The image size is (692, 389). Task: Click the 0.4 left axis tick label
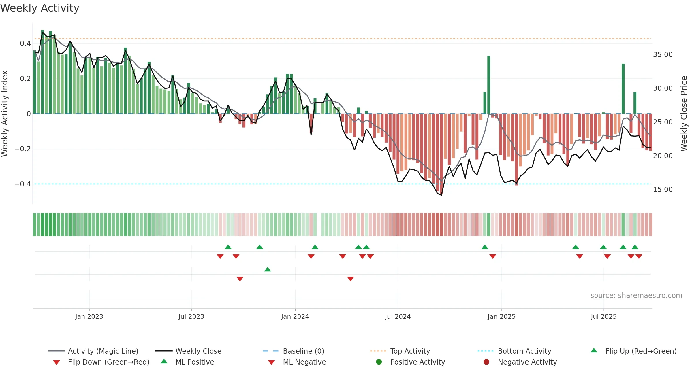click(25, 43)
